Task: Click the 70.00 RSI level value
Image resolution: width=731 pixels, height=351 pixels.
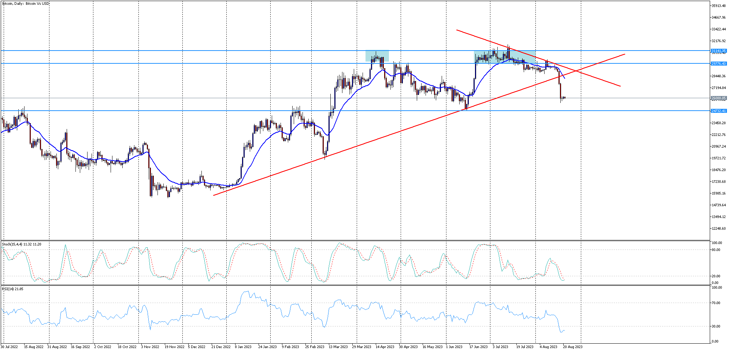Action: (716, 303)
